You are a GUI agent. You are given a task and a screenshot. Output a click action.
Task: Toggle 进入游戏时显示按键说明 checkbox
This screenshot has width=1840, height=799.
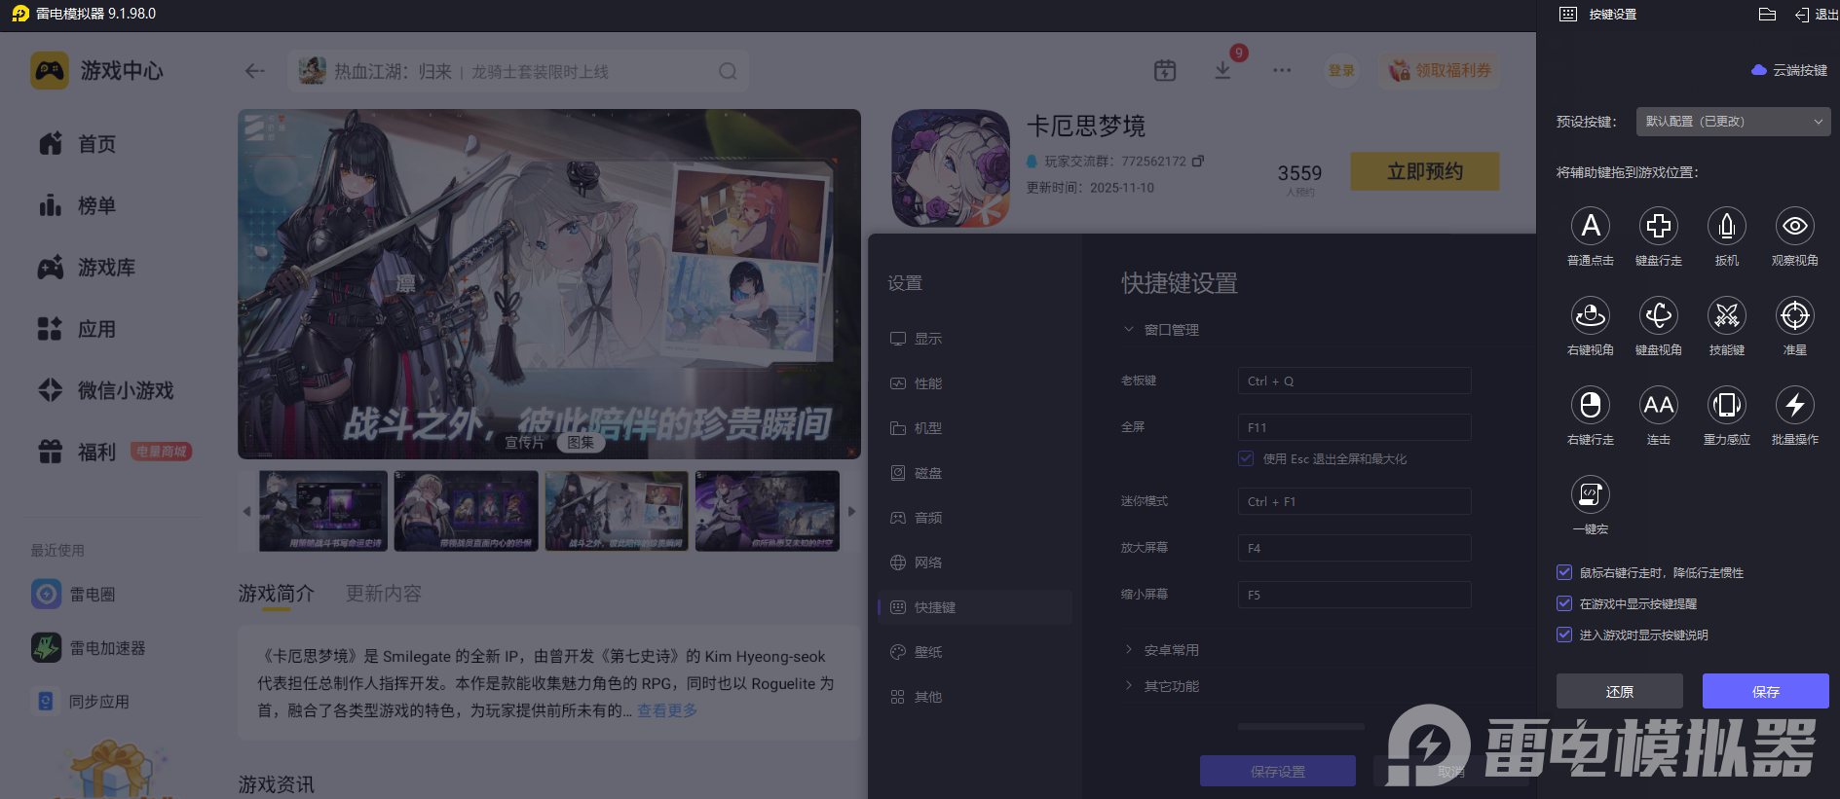(x=1564, y=635)
